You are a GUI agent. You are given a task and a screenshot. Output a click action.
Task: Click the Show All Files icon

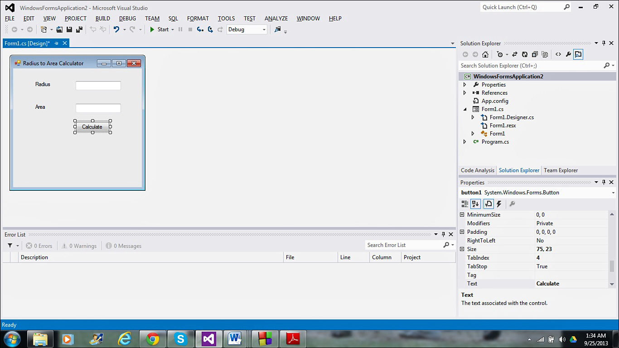[x=545, y=54]
